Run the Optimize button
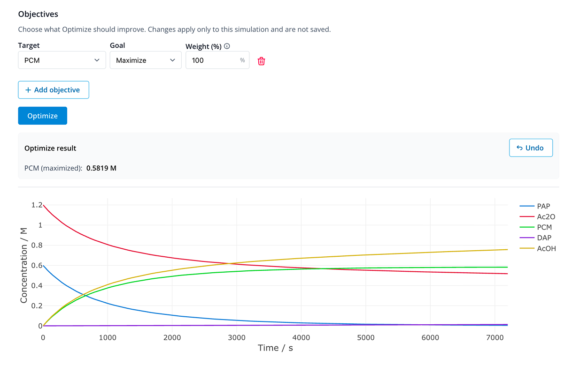579x365 pixels. [43, 116]
